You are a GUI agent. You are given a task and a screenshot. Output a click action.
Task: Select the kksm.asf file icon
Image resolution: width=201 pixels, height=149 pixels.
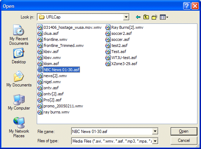click(40, 64)
